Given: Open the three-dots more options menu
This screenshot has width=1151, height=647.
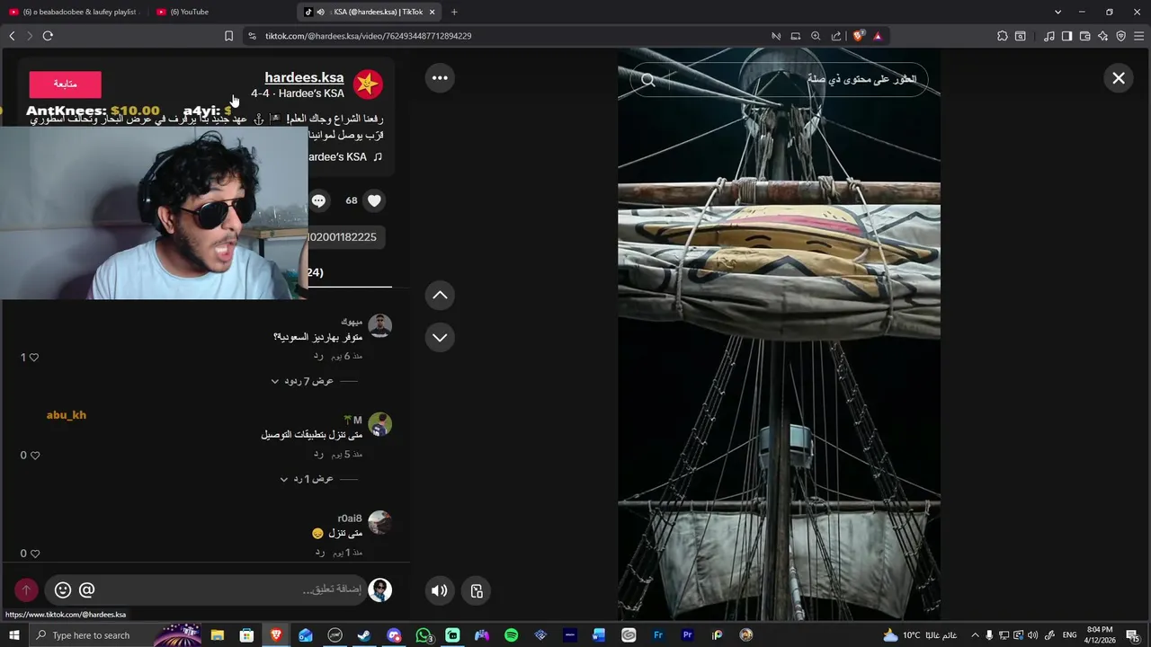Looking at the screenshot, I should point(440,78).
